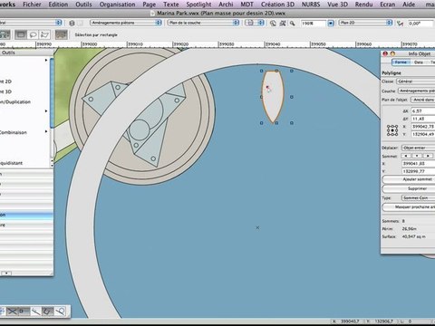Screen dimensions: 435x326
Task: Click the zoom percentage input field
Action: (314, 24)
